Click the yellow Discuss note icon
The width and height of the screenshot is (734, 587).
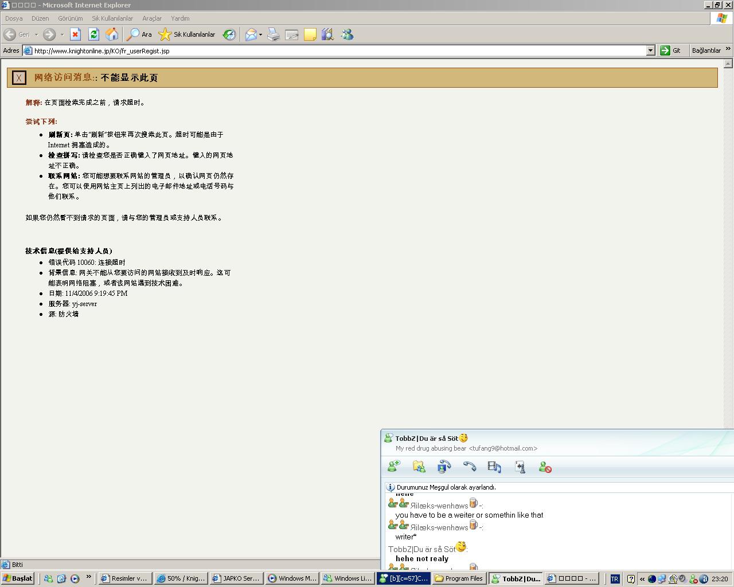point(310,34)
